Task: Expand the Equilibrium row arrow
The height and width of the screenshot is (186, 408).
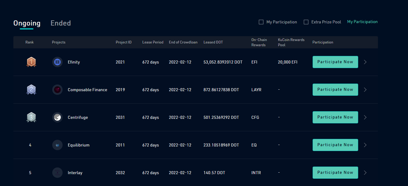Action: tap(365, 145)
